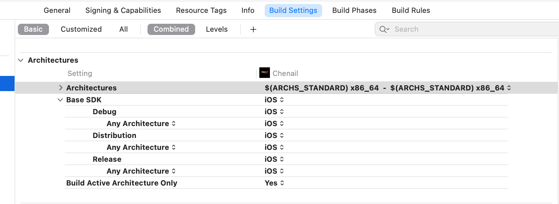This screenshot has height=204, width=559.
Task: Open the Build Phases tab
Action: [x=354, y=11]
